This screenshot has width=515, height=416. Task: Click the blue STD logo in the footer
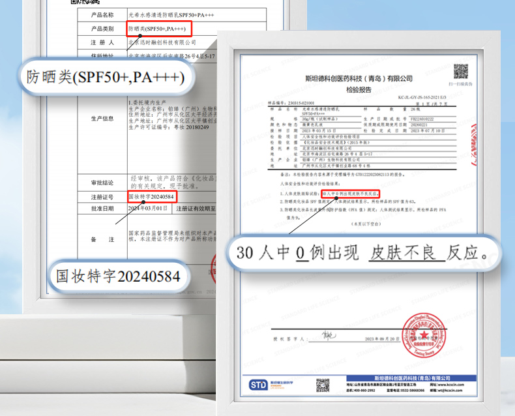258,385
